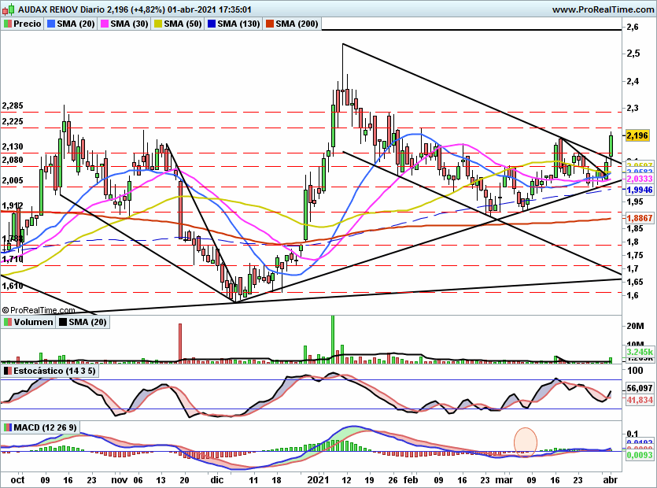The image size is (657, 488).
Task: Click the 2,130 level label
Action: tap(13, 146)
